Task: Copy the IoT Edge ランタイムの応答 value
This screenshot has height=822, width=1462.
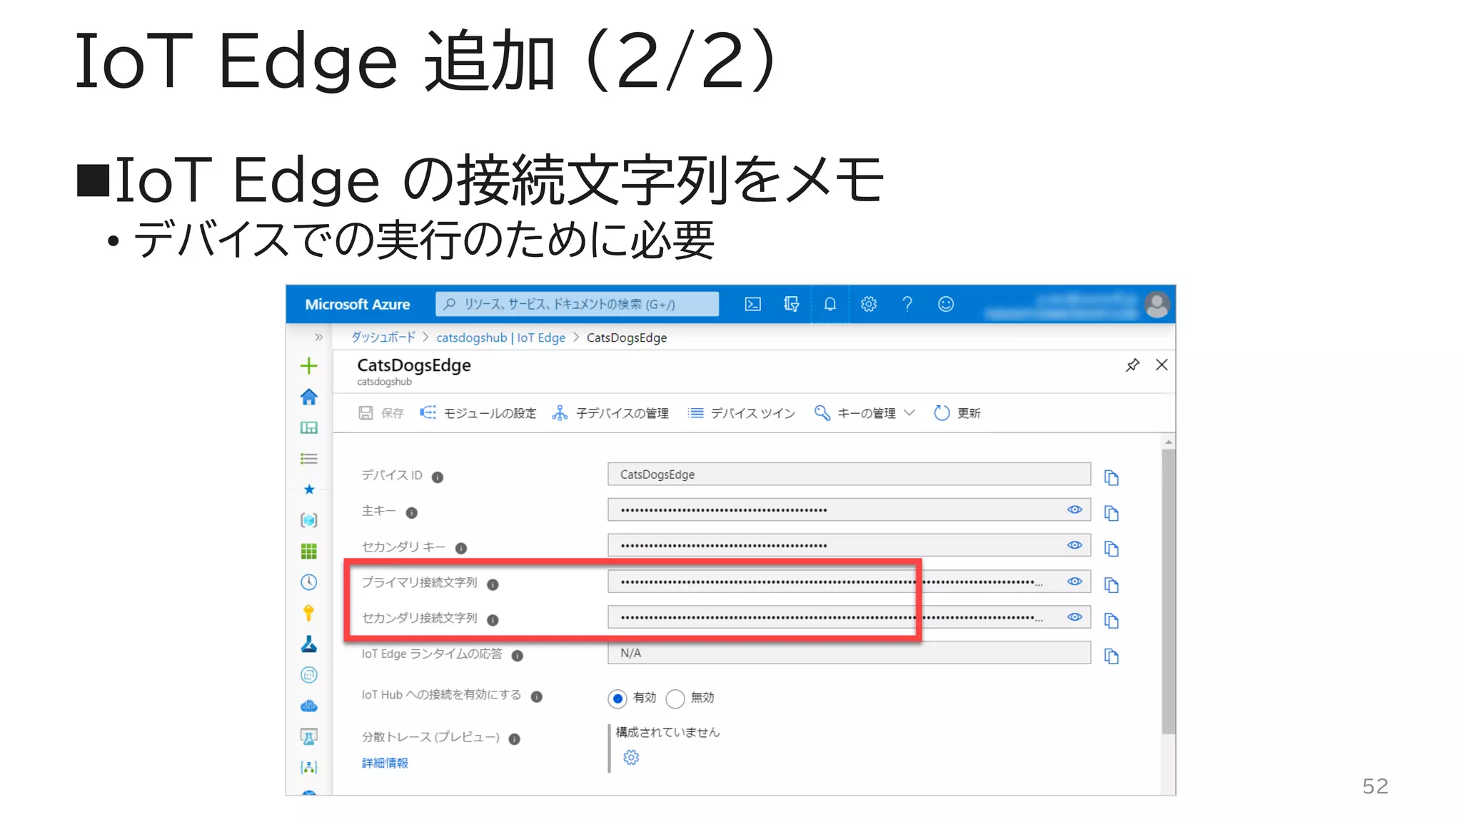Action: coord(1111,656)
